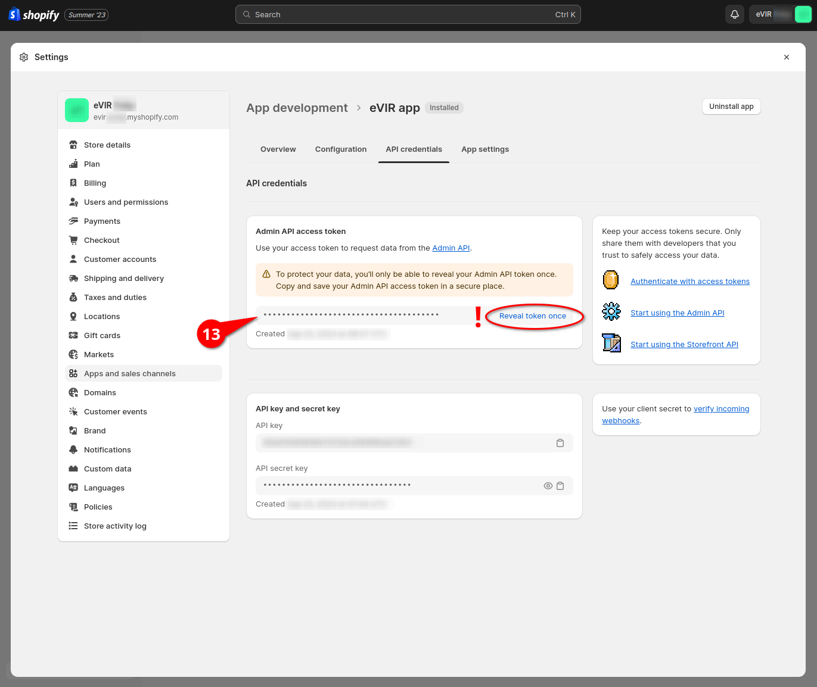This screenshot has height=687, width=817.
Task: Click the Settings gear icon
Action: coord(24,57)
